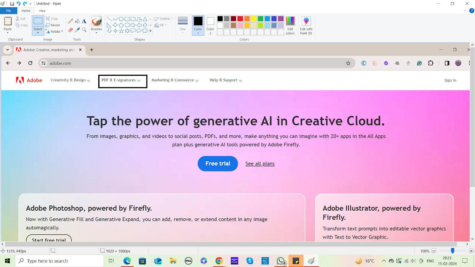The width and height of the screenshot is (475, 267).
Task: Choose the Five-point star shape
Action: click(x=121, y=31)
